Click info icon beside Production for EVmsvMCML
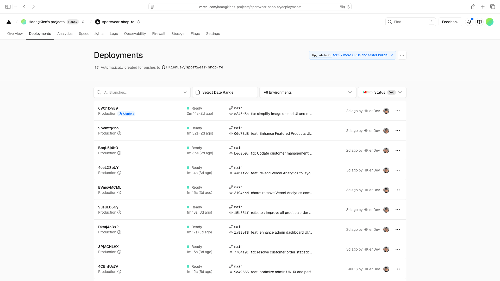500x281 pixels. 119,193
